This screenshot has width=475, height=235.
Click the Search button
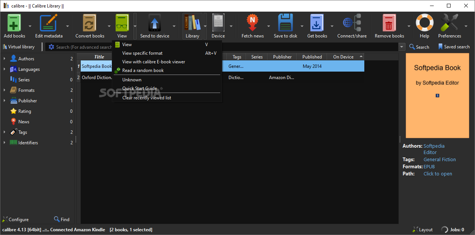[x=419, y=47]
